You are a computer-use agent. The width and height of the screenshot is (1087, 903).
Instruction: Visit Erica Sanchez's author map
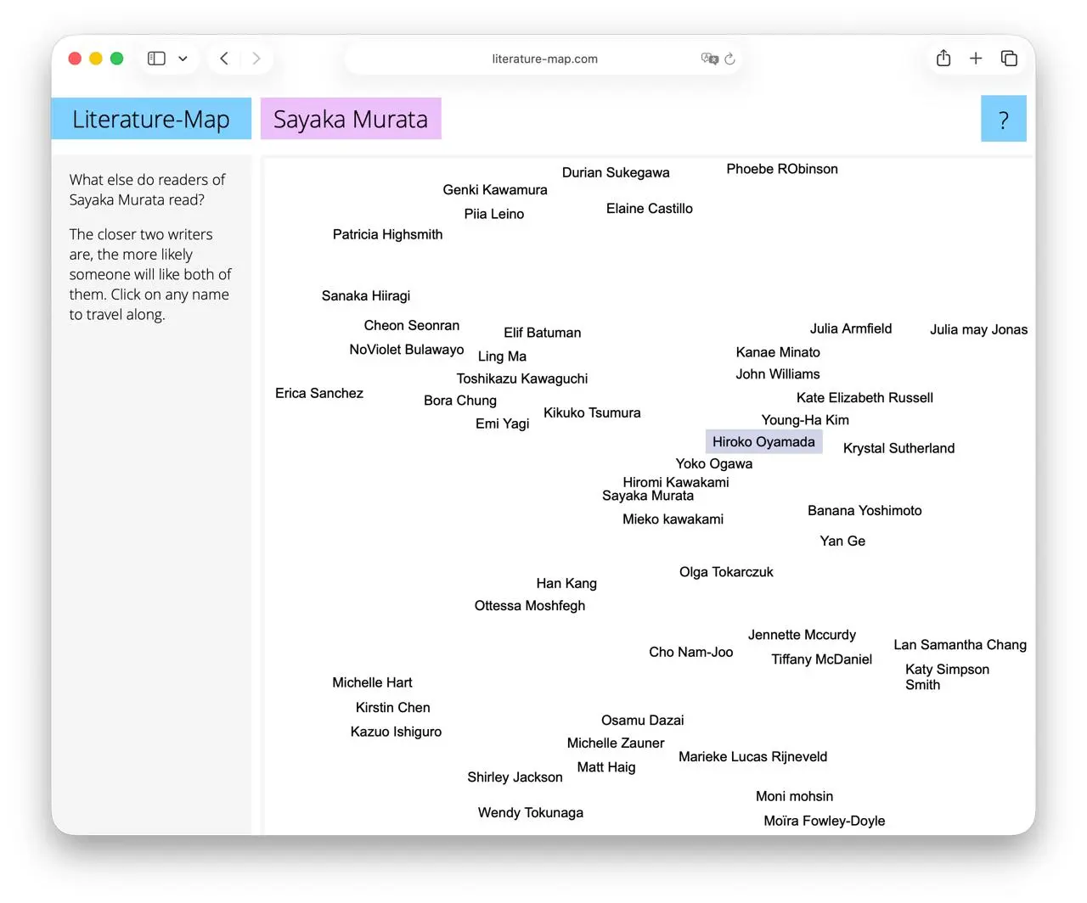pos(319,393)
